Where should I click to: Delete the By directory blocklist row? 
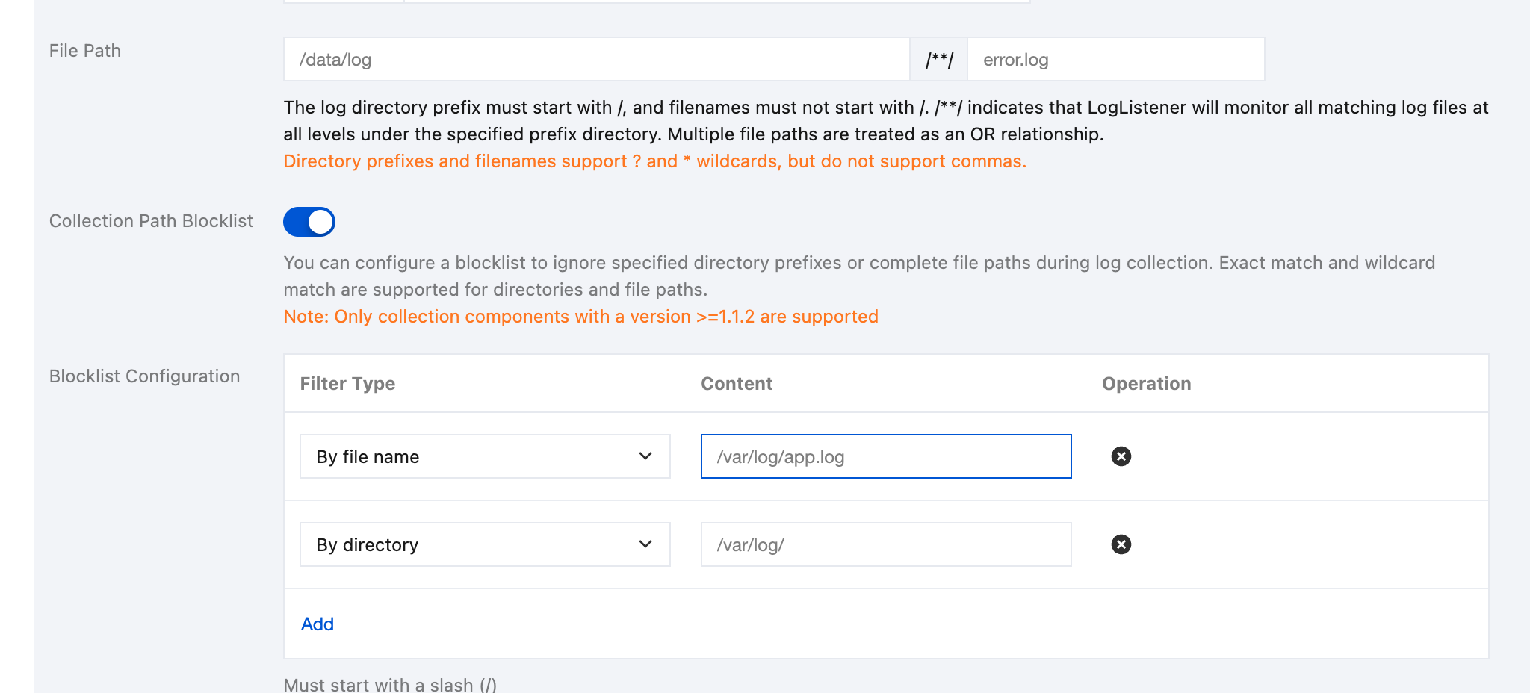[x=1121, y=544]
